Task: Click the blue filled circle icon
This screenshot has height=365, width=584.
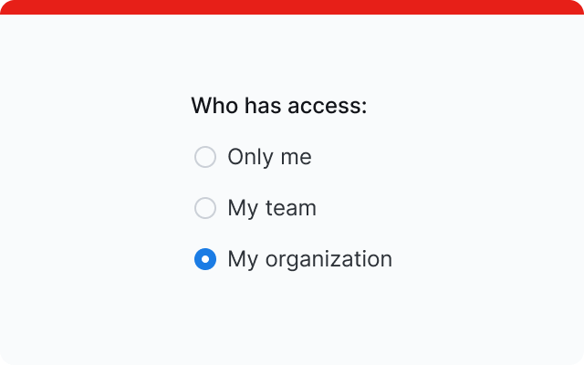Action: click(205, 259)
